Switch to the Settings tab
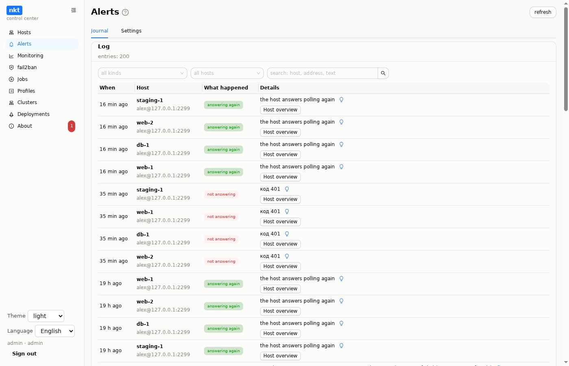Screen dimensions: 569x366 point(131,31)
